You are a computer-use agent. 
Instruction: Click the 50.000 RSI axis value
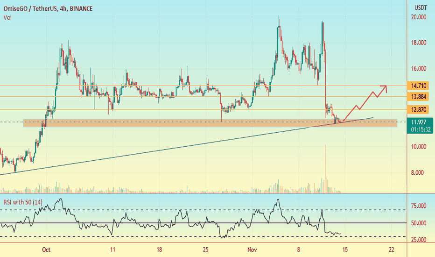[x=418, y=223]
